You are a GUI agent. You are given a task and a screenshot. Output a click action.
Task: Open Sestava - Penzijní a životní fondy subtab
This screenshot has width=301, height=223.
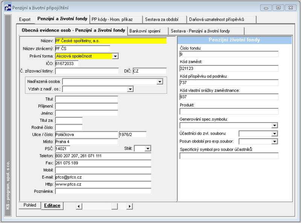pos(206,31)
